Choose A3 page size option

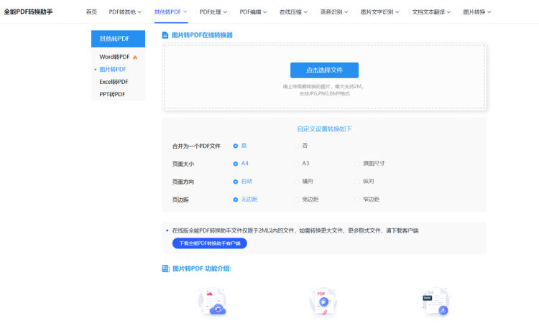tap(297, 163)
